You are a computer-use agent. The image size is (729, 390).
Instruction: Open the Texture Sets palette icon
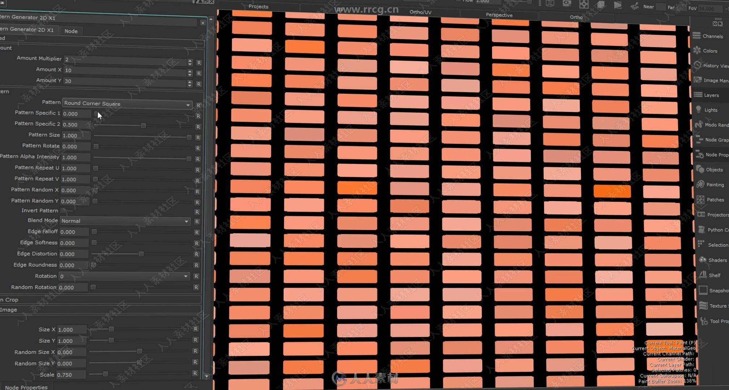click(703, 305)
